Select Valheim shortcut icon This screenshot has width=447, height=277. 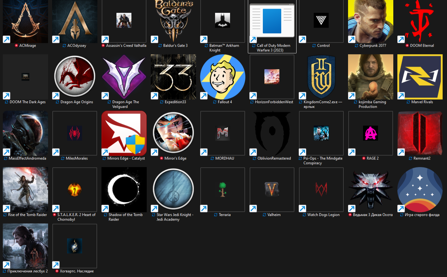pyautogui.click(x=272, y=190)
